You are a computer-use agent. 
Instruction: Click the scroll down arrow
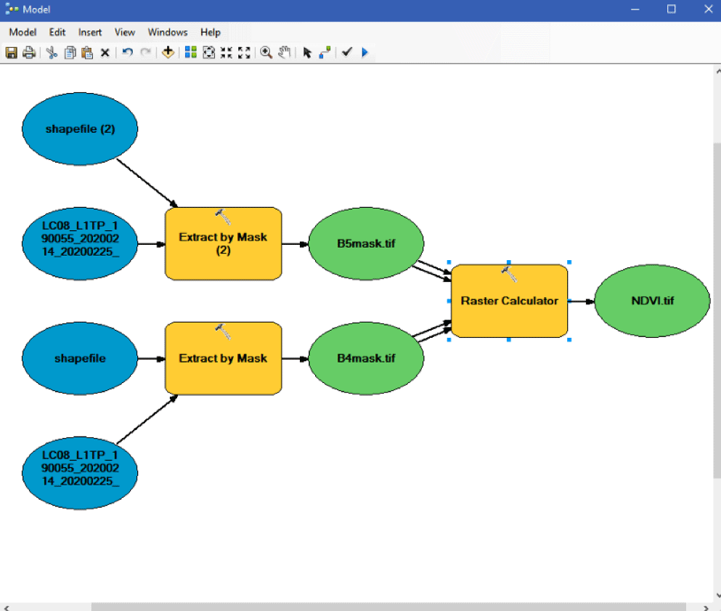coord(718,595)
